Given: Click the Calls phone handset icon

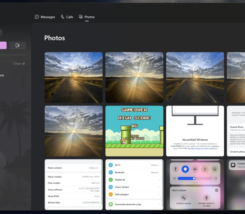Looking at the screenshot, I should tap(63, 17).
